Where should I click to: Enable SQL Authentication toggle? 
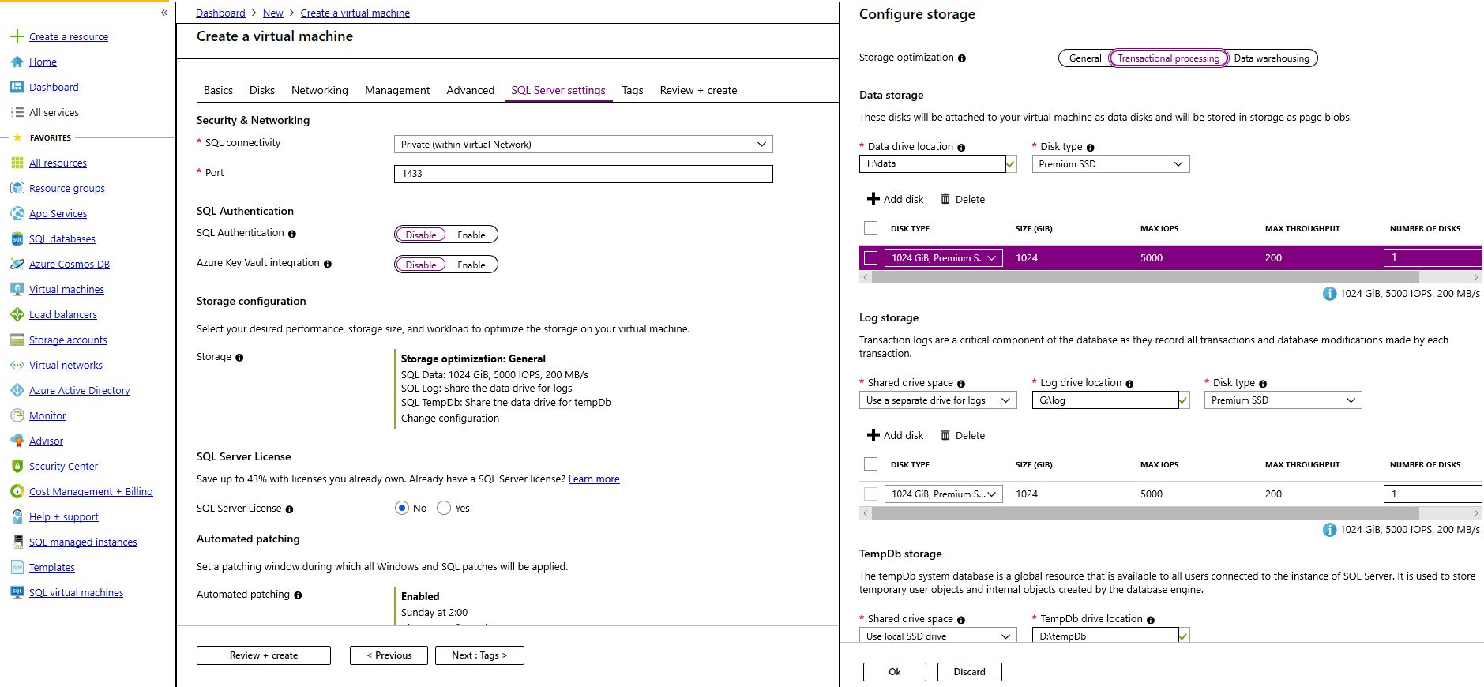[471, 235]
